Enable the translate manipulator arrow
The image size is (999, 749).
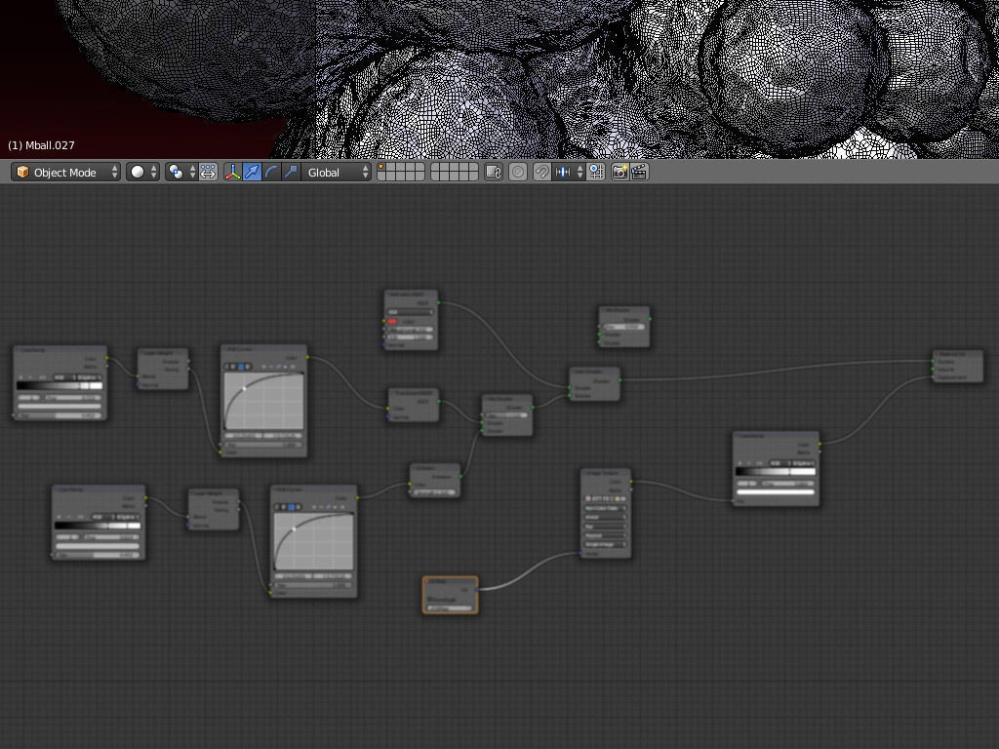pos(253,172)
